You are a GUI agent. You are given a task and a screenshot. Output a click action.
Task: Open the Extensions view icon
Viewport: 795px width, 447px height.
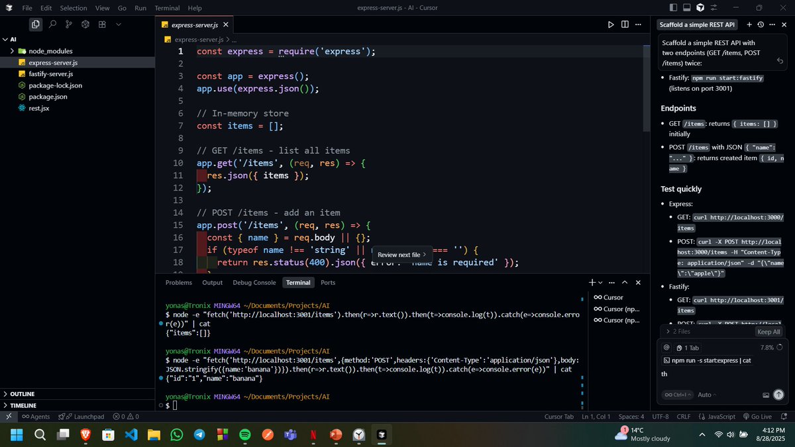click(102, 25)
